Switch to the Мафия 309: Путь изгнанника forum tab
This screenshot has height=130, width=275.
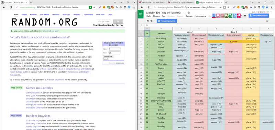click(180, 2)
